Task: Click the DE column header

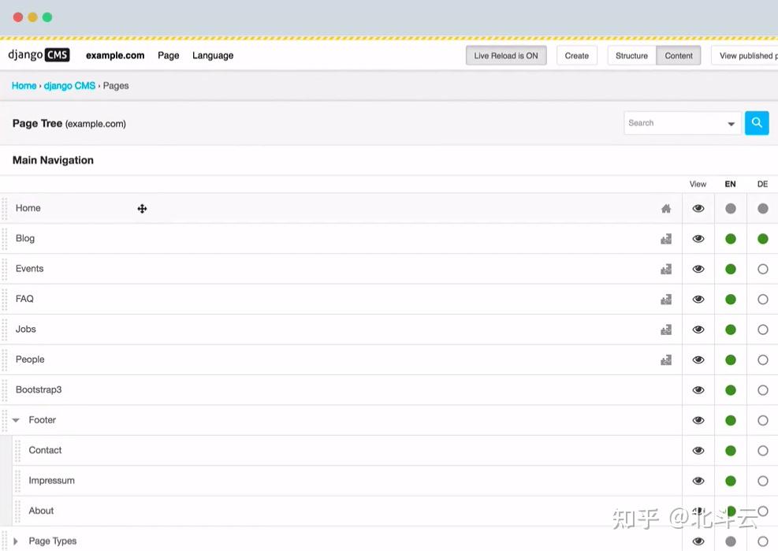Action: (762, 184)
